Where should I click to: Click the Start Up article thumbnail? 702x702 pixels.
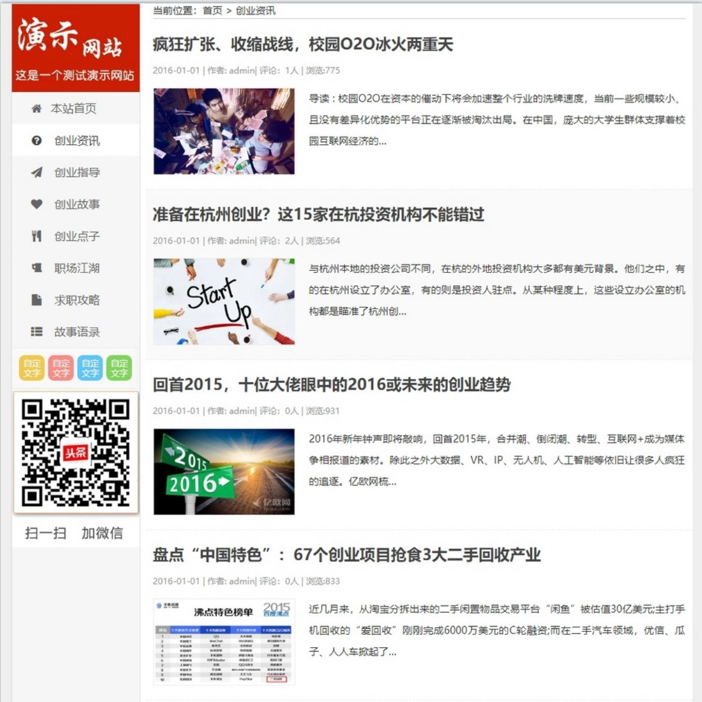(x=224, y=301)
